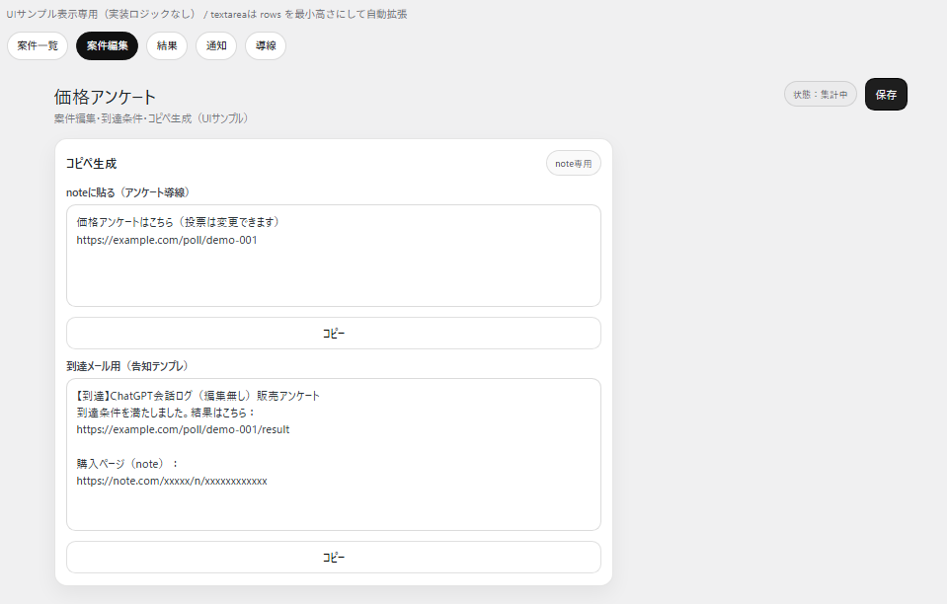Copy the noteに貼る survey text
Viewport: 947px width, 604px height.
click(x=333, y=334)
